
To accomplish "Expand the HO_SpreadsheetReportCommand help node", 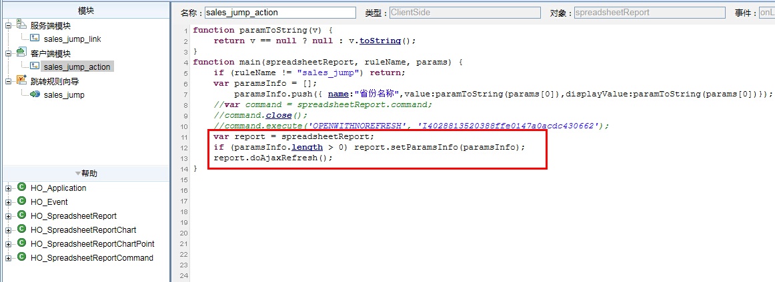I will click(8, 258).
